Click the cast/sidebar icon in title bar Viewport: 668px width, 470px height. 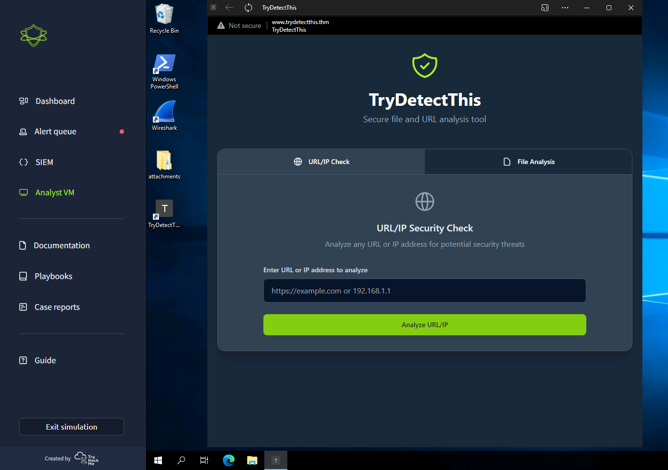[544, 8]
